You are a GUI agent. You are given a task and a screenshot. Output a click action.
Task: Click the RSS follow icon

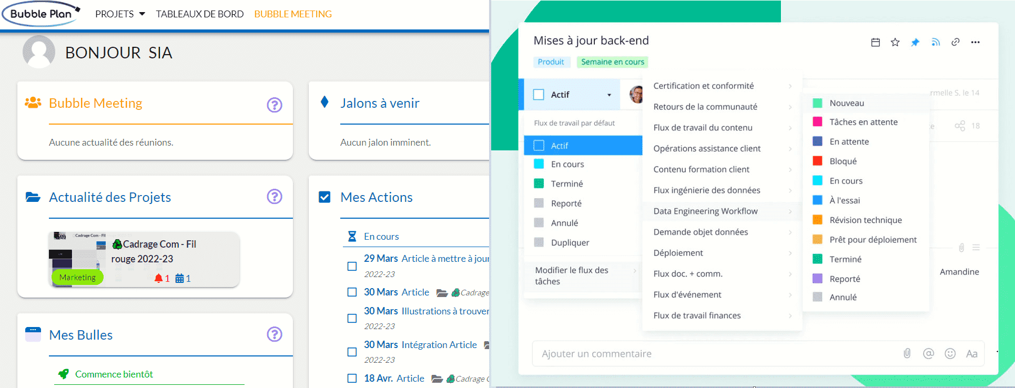(936, 43)
